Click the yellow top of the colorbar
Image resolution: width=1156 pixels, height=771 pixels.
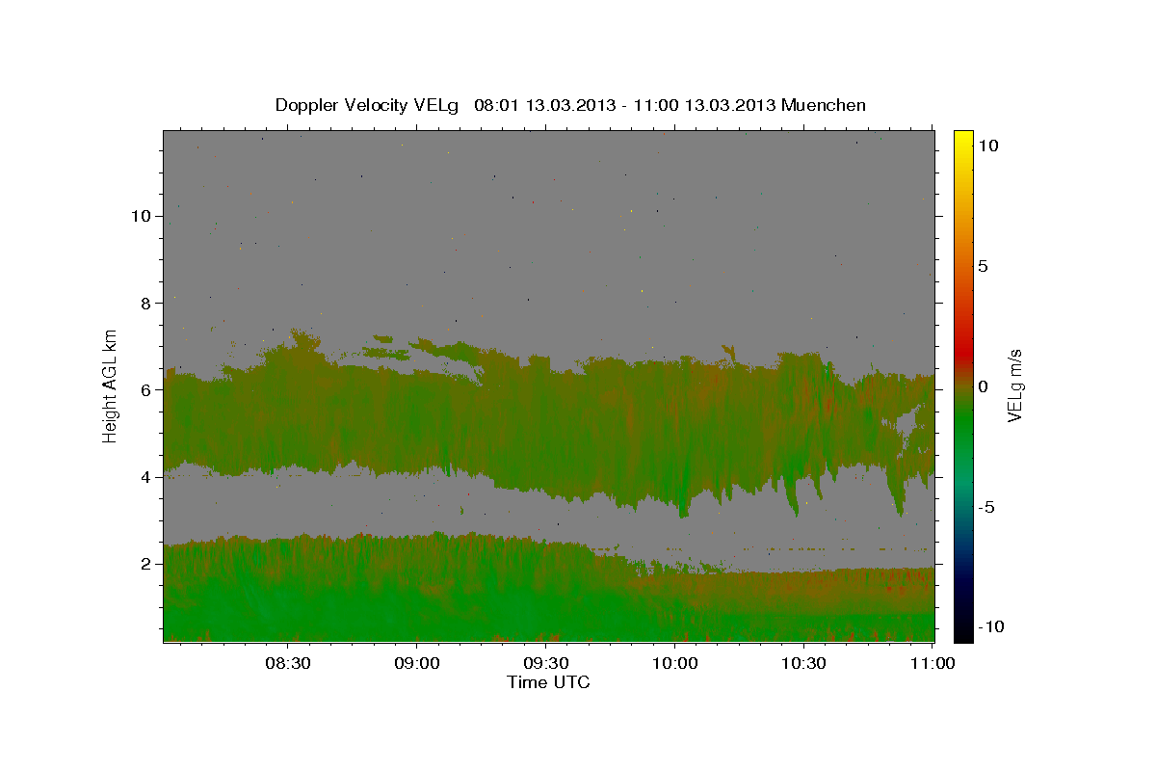[962, 140]
